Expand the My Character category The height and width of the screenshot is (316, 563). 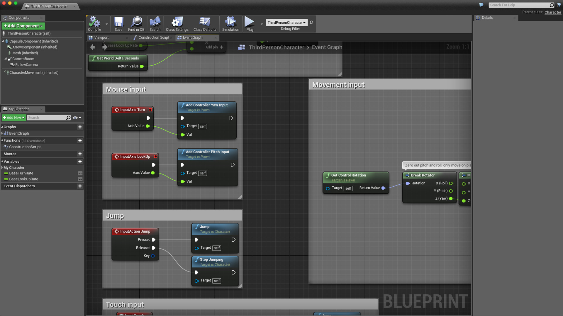point(2,167)
